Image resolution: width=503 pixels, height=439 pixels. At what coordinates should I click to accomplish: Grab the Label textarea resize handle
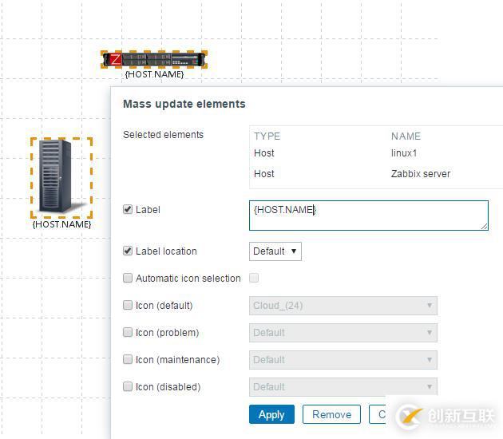click(485, 227)
